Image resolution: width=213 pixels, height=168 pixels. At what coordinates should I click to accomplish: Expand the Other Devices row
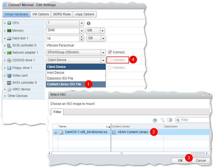[5, 96]
